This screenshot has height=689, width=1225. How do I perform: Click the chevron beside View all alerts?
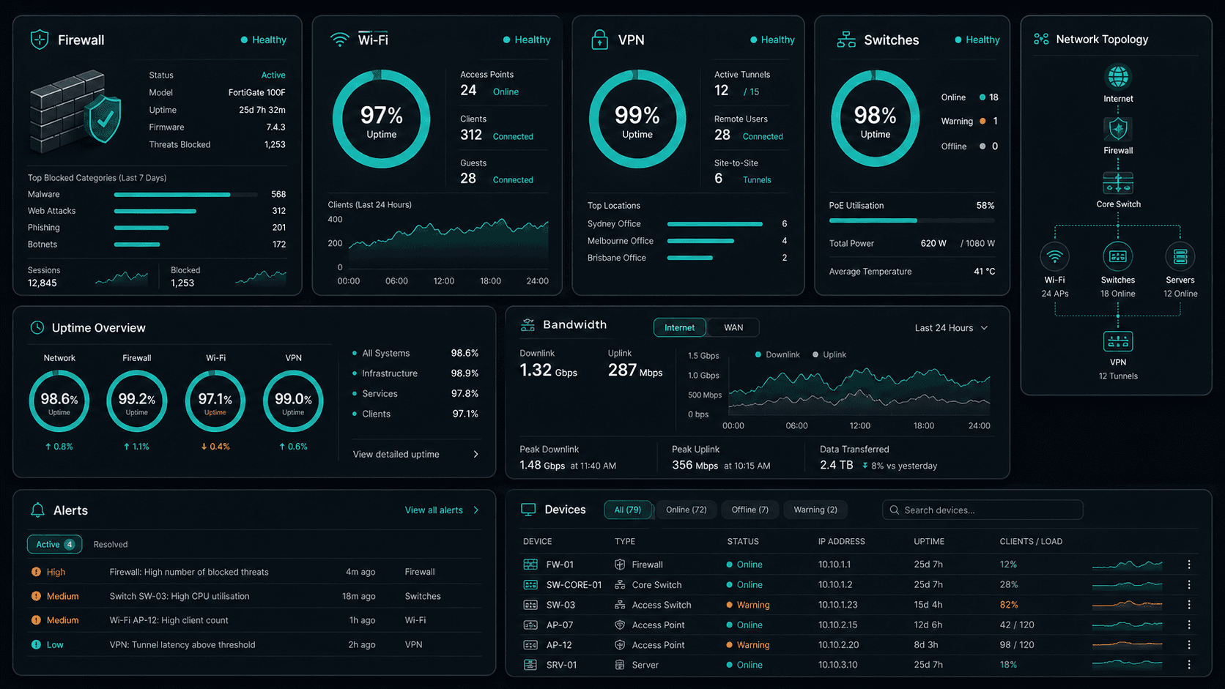(x=476, y=510)
